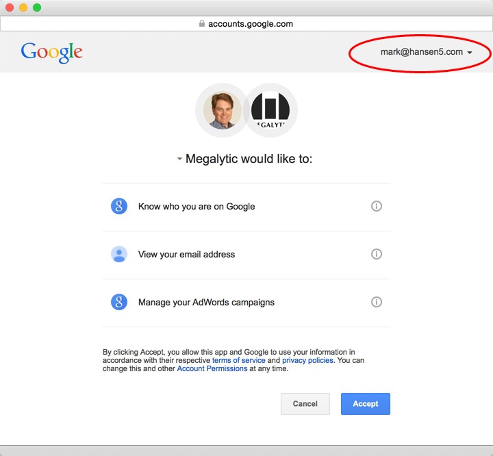Open info for 'Manage your AdWords campaigns'
This screenshot has height=456, width=493.
pyautogui.click(x=377, y=302)
